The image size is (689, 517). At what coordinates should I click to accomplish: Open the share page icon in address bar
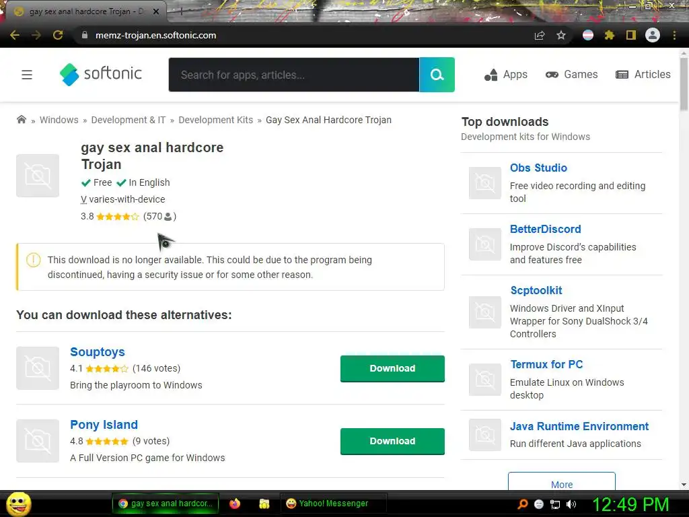coord(540,35)
